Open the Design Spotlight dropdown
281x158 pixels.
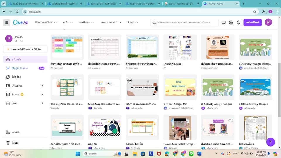[x=46, y=23]
